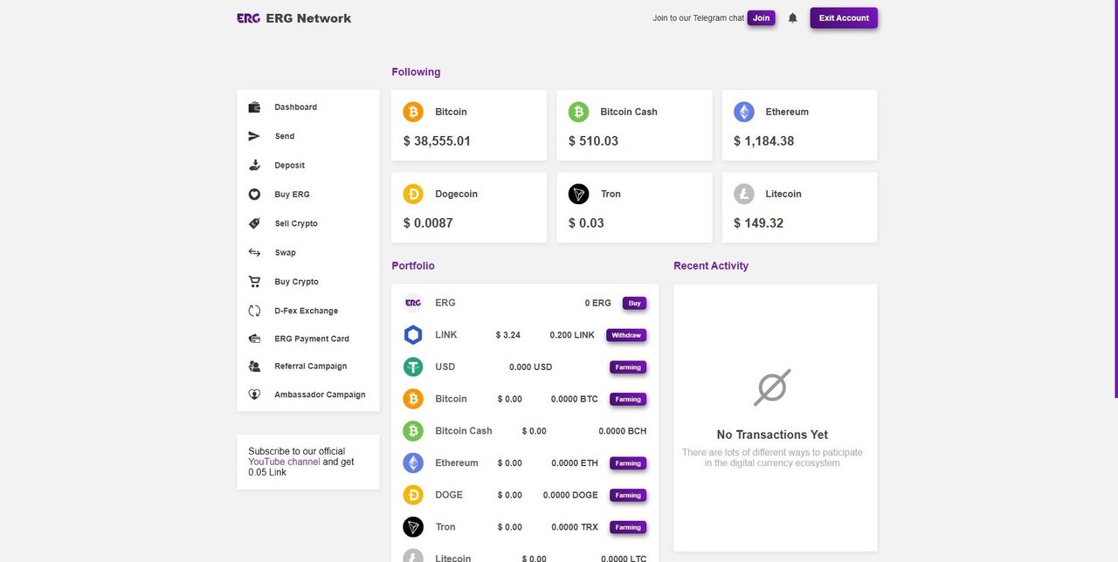Click the Ethereum icon in Following

coord(743,112)
